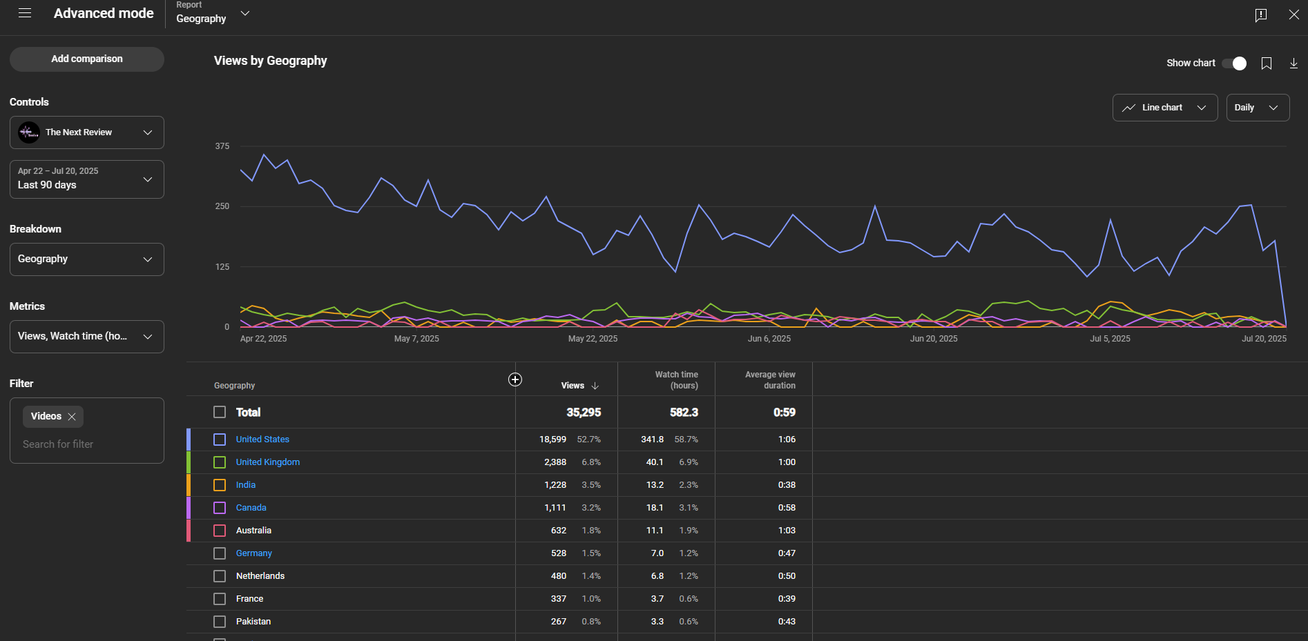Close Advanced mode with the X icon
The image size is (1308, 641).
pos(1293,14)
